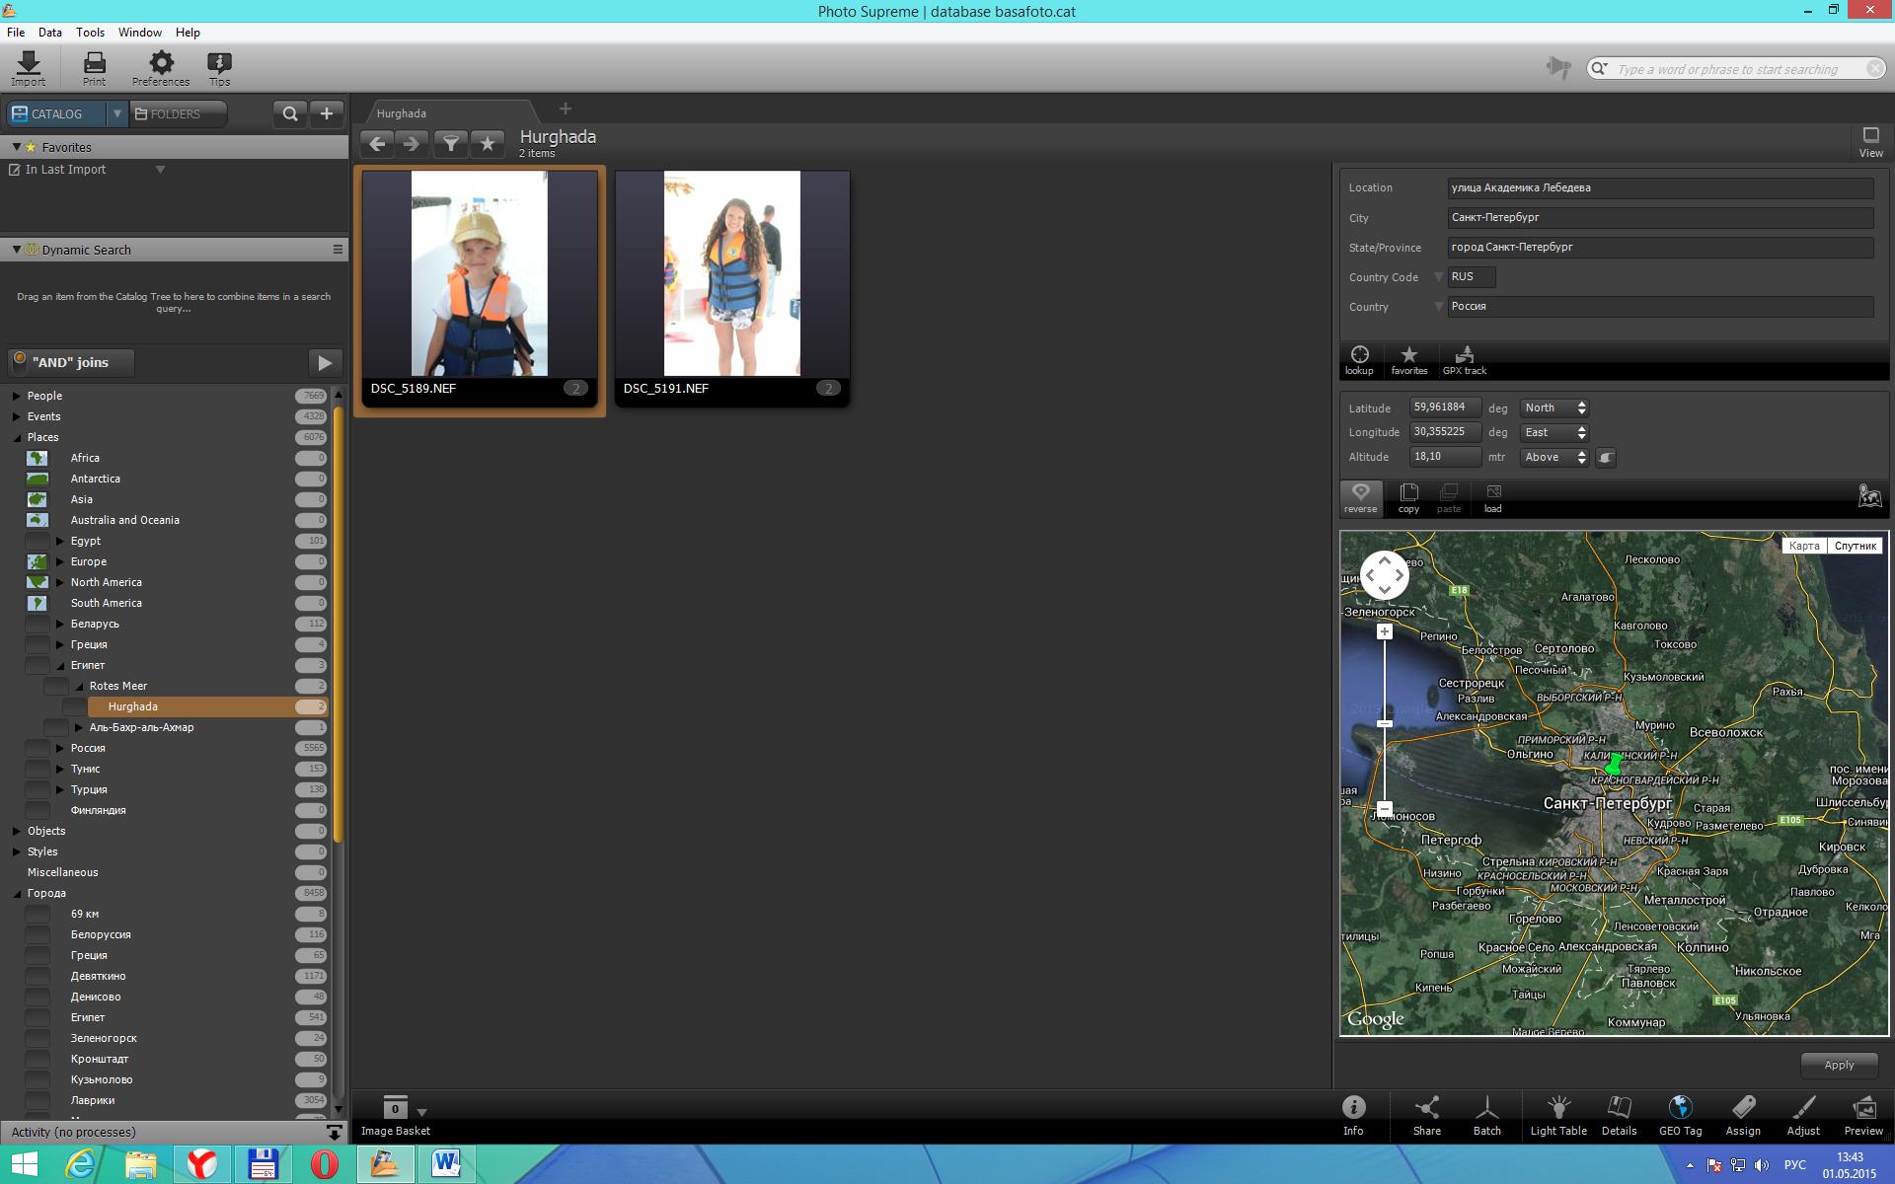Show the Tips icon

[x=219, y=68]
